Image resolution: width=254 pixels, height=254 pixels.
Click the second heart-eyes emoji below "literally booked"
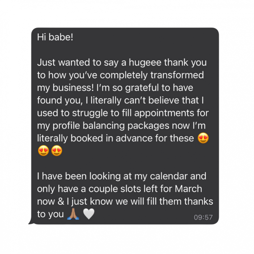click(x=57, y=151)
